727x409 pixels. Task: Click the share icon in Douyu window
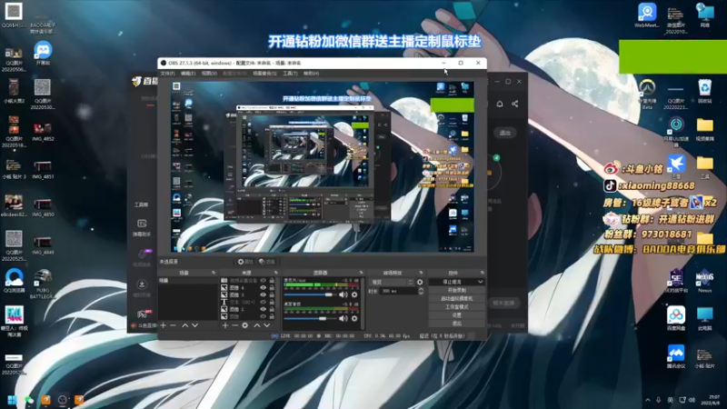pyautogui.click(x=515, y=104)
